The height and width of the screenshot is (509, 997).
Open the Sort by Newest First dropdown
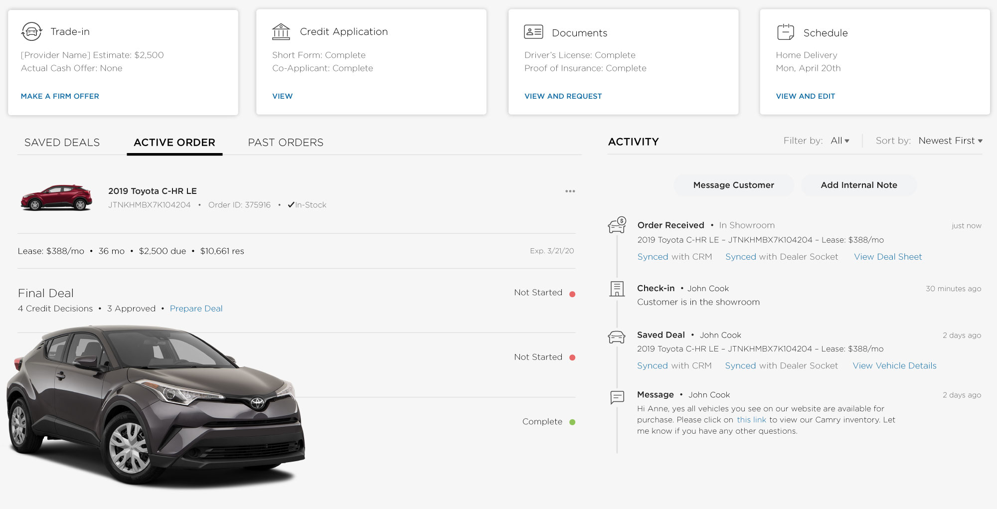(x=951, y=141)
